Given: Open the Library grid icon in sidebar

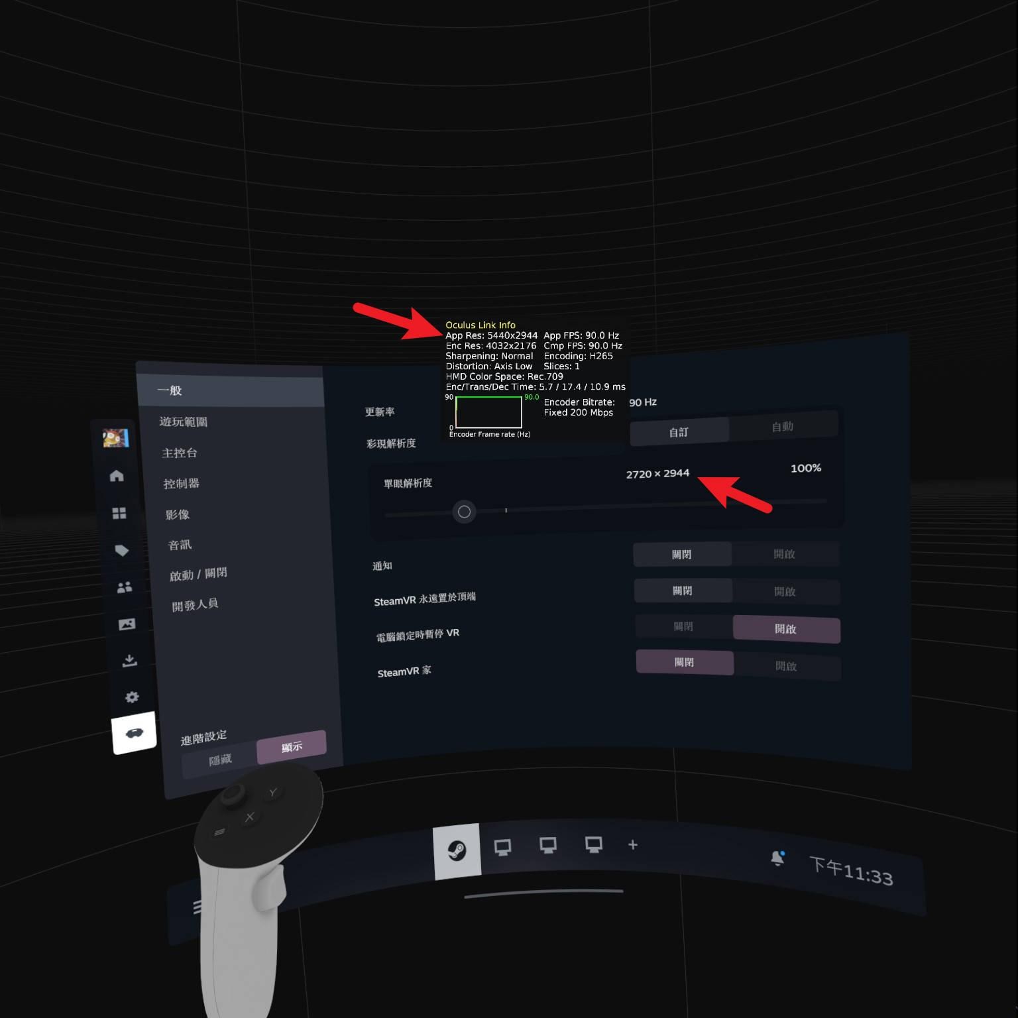Looking at the screenshot, I should (119, 512).
